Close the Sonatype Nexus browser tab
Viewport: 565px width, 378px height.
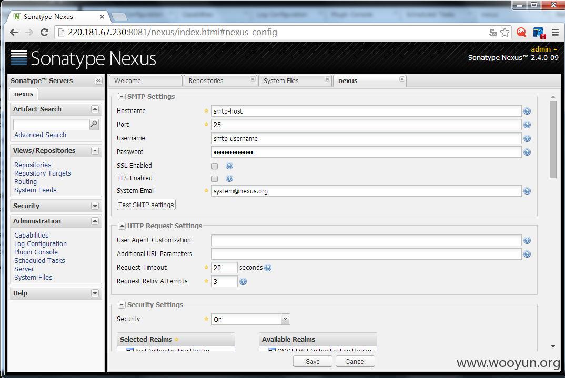(102, 17)
